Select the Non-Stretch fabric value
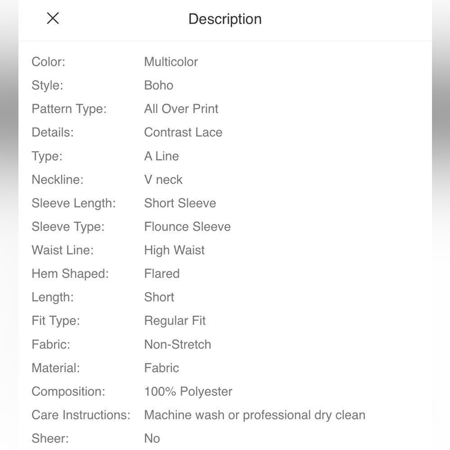This screenshot has height=450, width=450. [177, 344]
